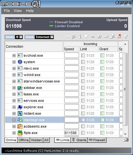Switch to the Offline tab

click(x=24, y=140)
